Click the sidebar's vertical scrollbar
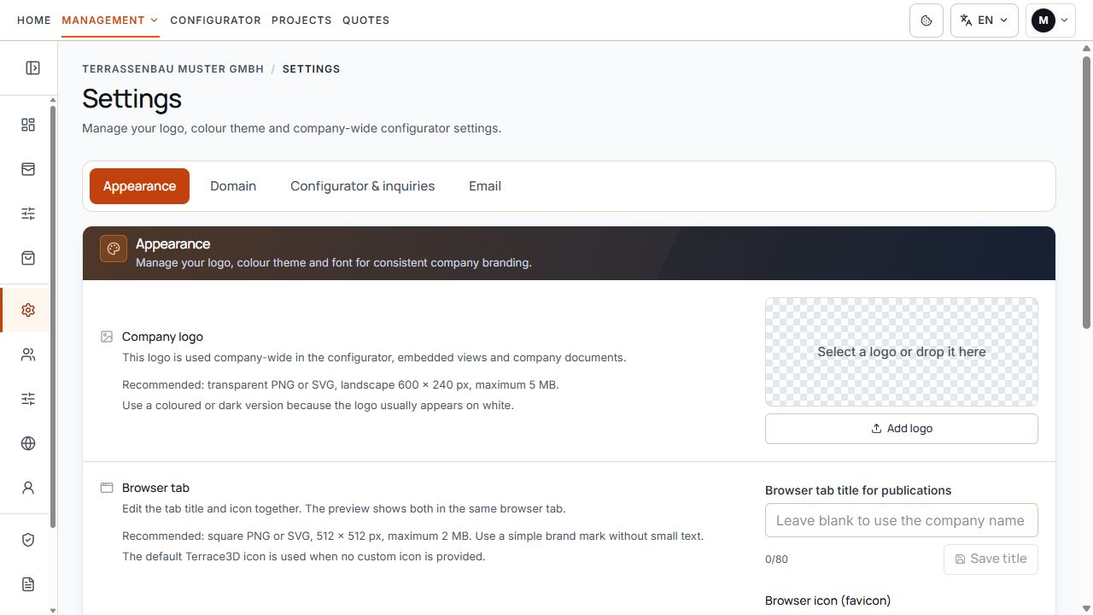 (x=53, y=316)
